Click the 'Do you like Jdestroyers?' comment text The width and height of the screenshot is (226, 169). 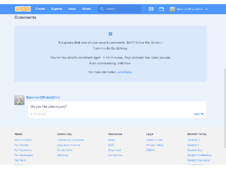pyautogui.click(x=48, y=107)
